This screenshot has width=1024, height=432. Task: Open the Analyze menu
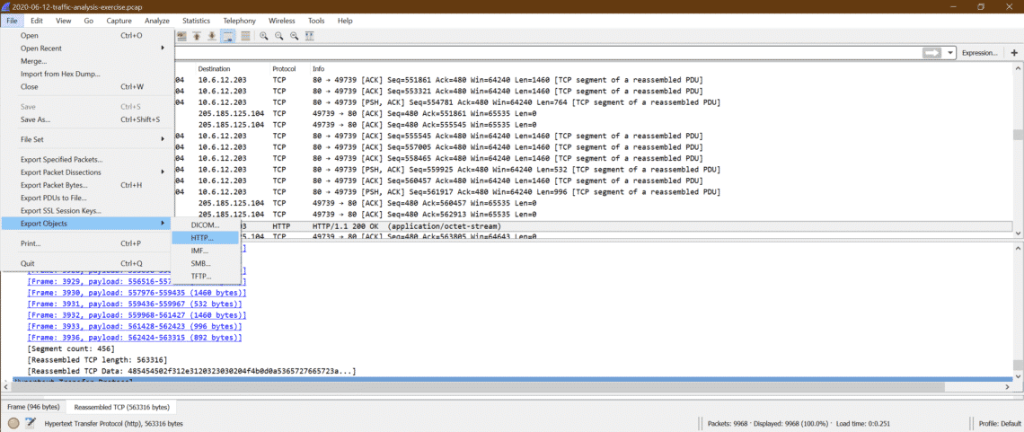tap(156, 21)
